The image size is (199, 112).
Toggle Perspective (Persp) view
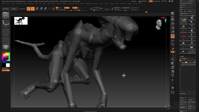pyautogui.click(x=173, y=36)
